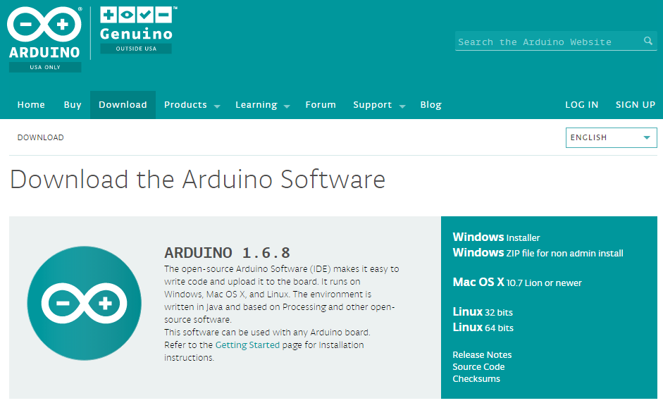Click the Arduino infinity logo in header
Screen dimensions: 663x403
[44, 24]
